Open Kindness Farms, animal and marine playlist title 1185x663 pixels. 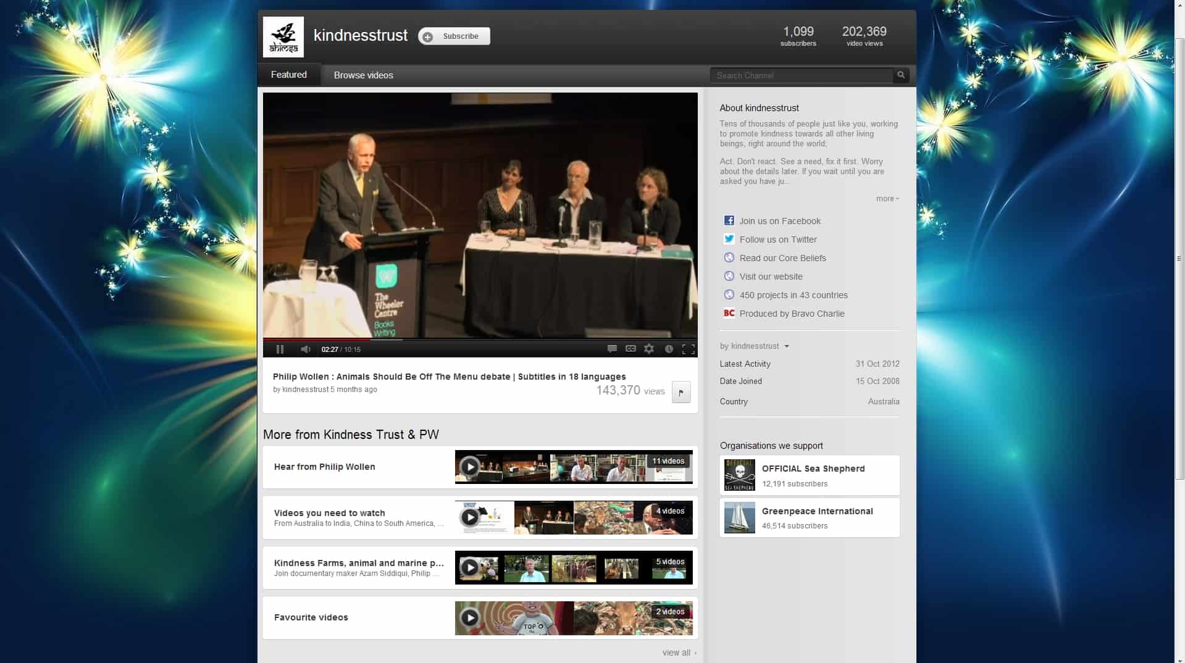(359, 563)
